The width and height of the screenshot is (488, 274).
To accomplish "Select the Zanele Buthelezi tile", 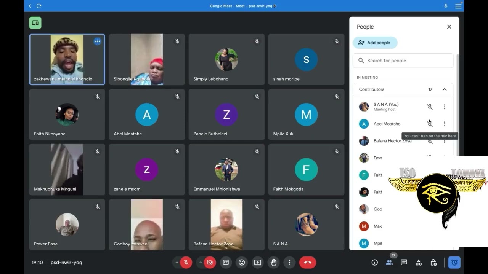I will [226, 115].
